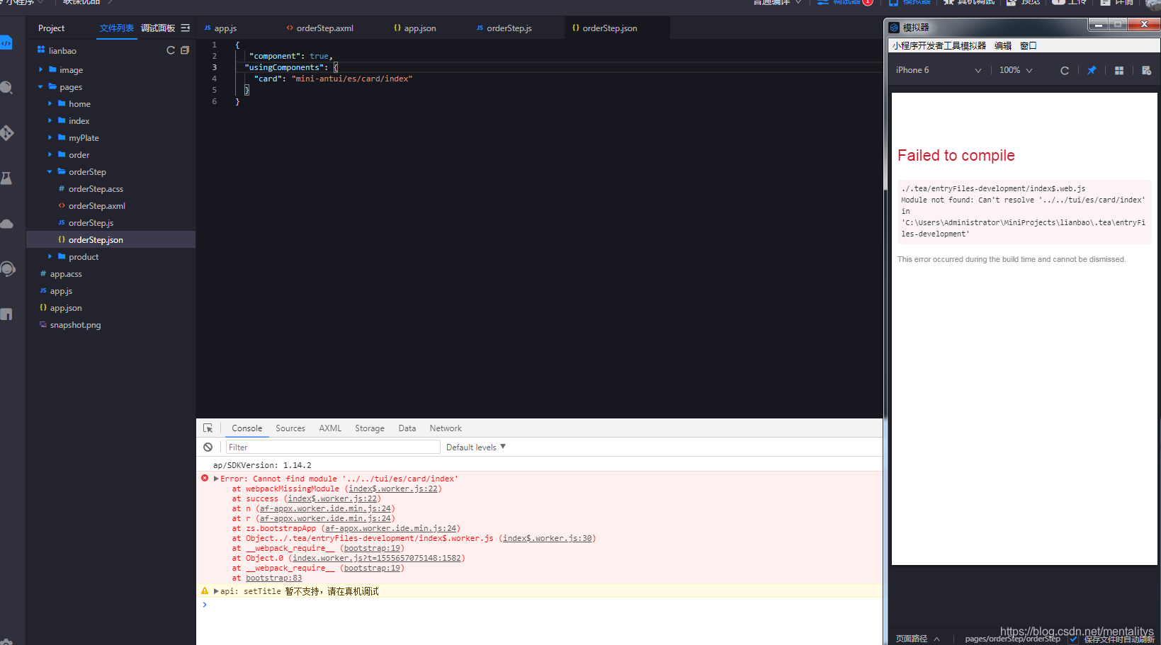This screenshot has width=1161, height=645.
Task: Click the red error icon in console
Action: click(x=205, y=478)
